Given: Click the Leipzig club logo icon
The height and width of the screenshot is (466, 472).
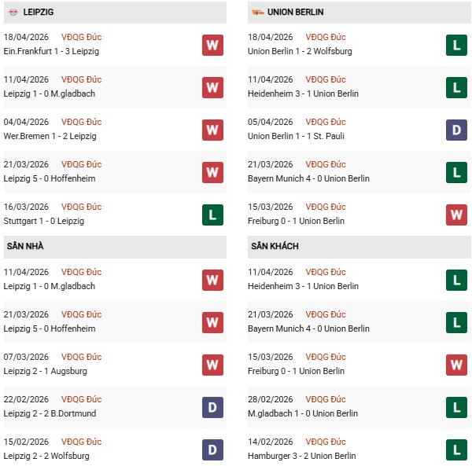Looking at the screenshot, I should [14, 13].
